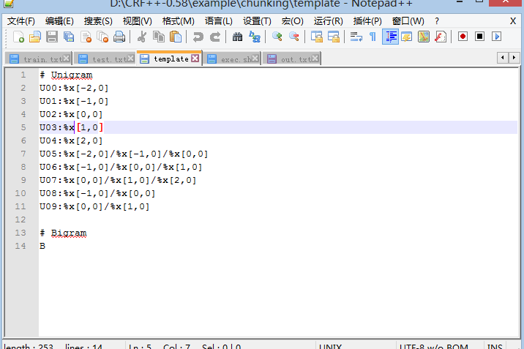Open a file with folder icon
Screen dimensions: 524x349
point(35,37)
